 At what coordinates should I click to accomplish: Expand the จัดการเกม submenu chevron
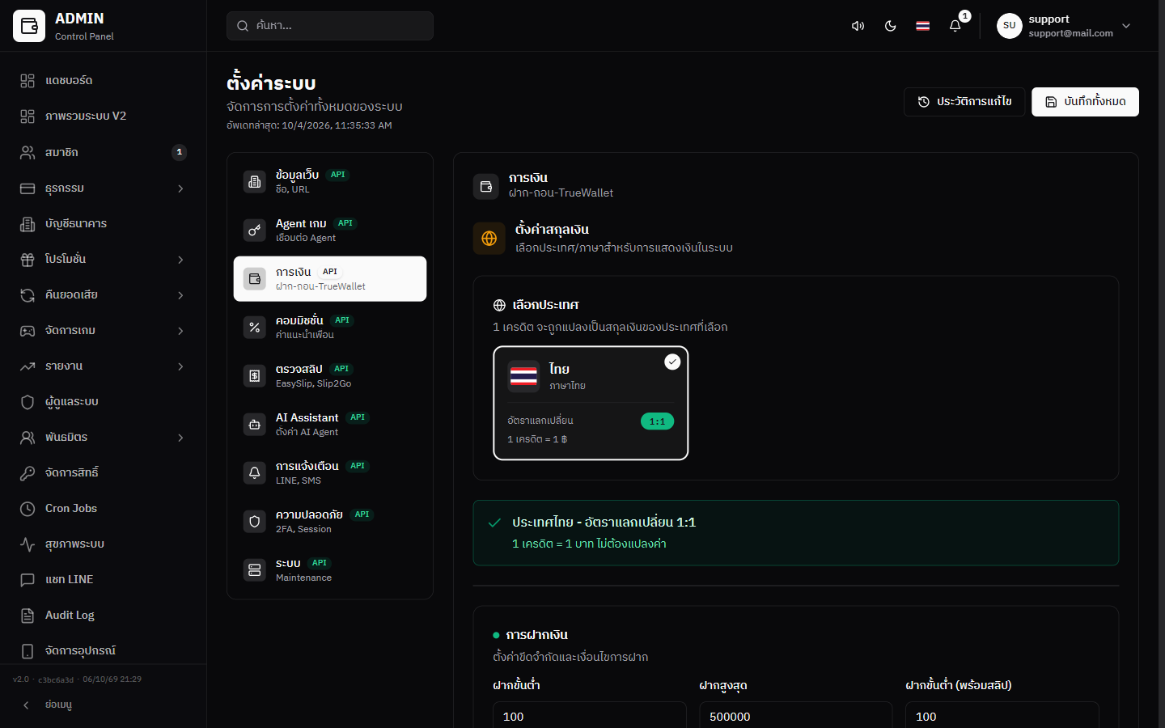point(180,331)
